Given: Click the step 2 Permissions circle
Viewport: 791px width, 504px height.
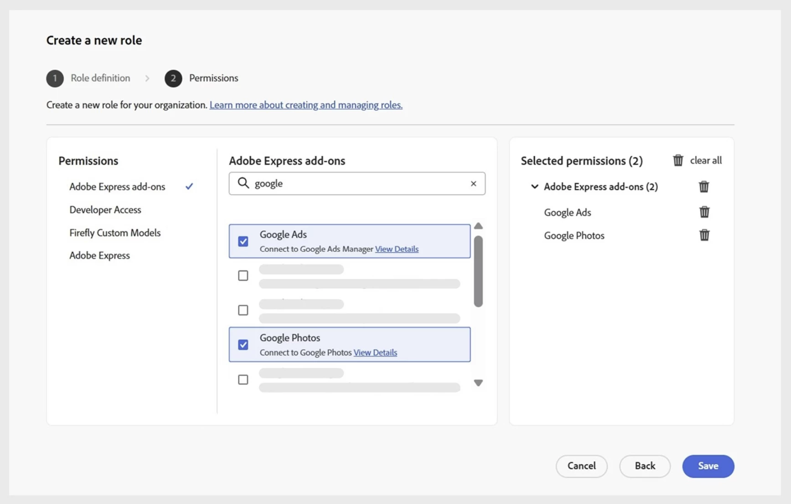Looking at the screenshot, I should (x=173, y=78).
